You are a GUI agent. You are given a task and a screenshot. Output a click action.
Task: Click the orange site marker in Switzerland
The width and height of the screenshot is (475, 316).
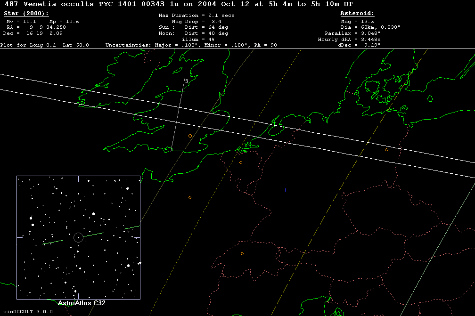point(242,254)
